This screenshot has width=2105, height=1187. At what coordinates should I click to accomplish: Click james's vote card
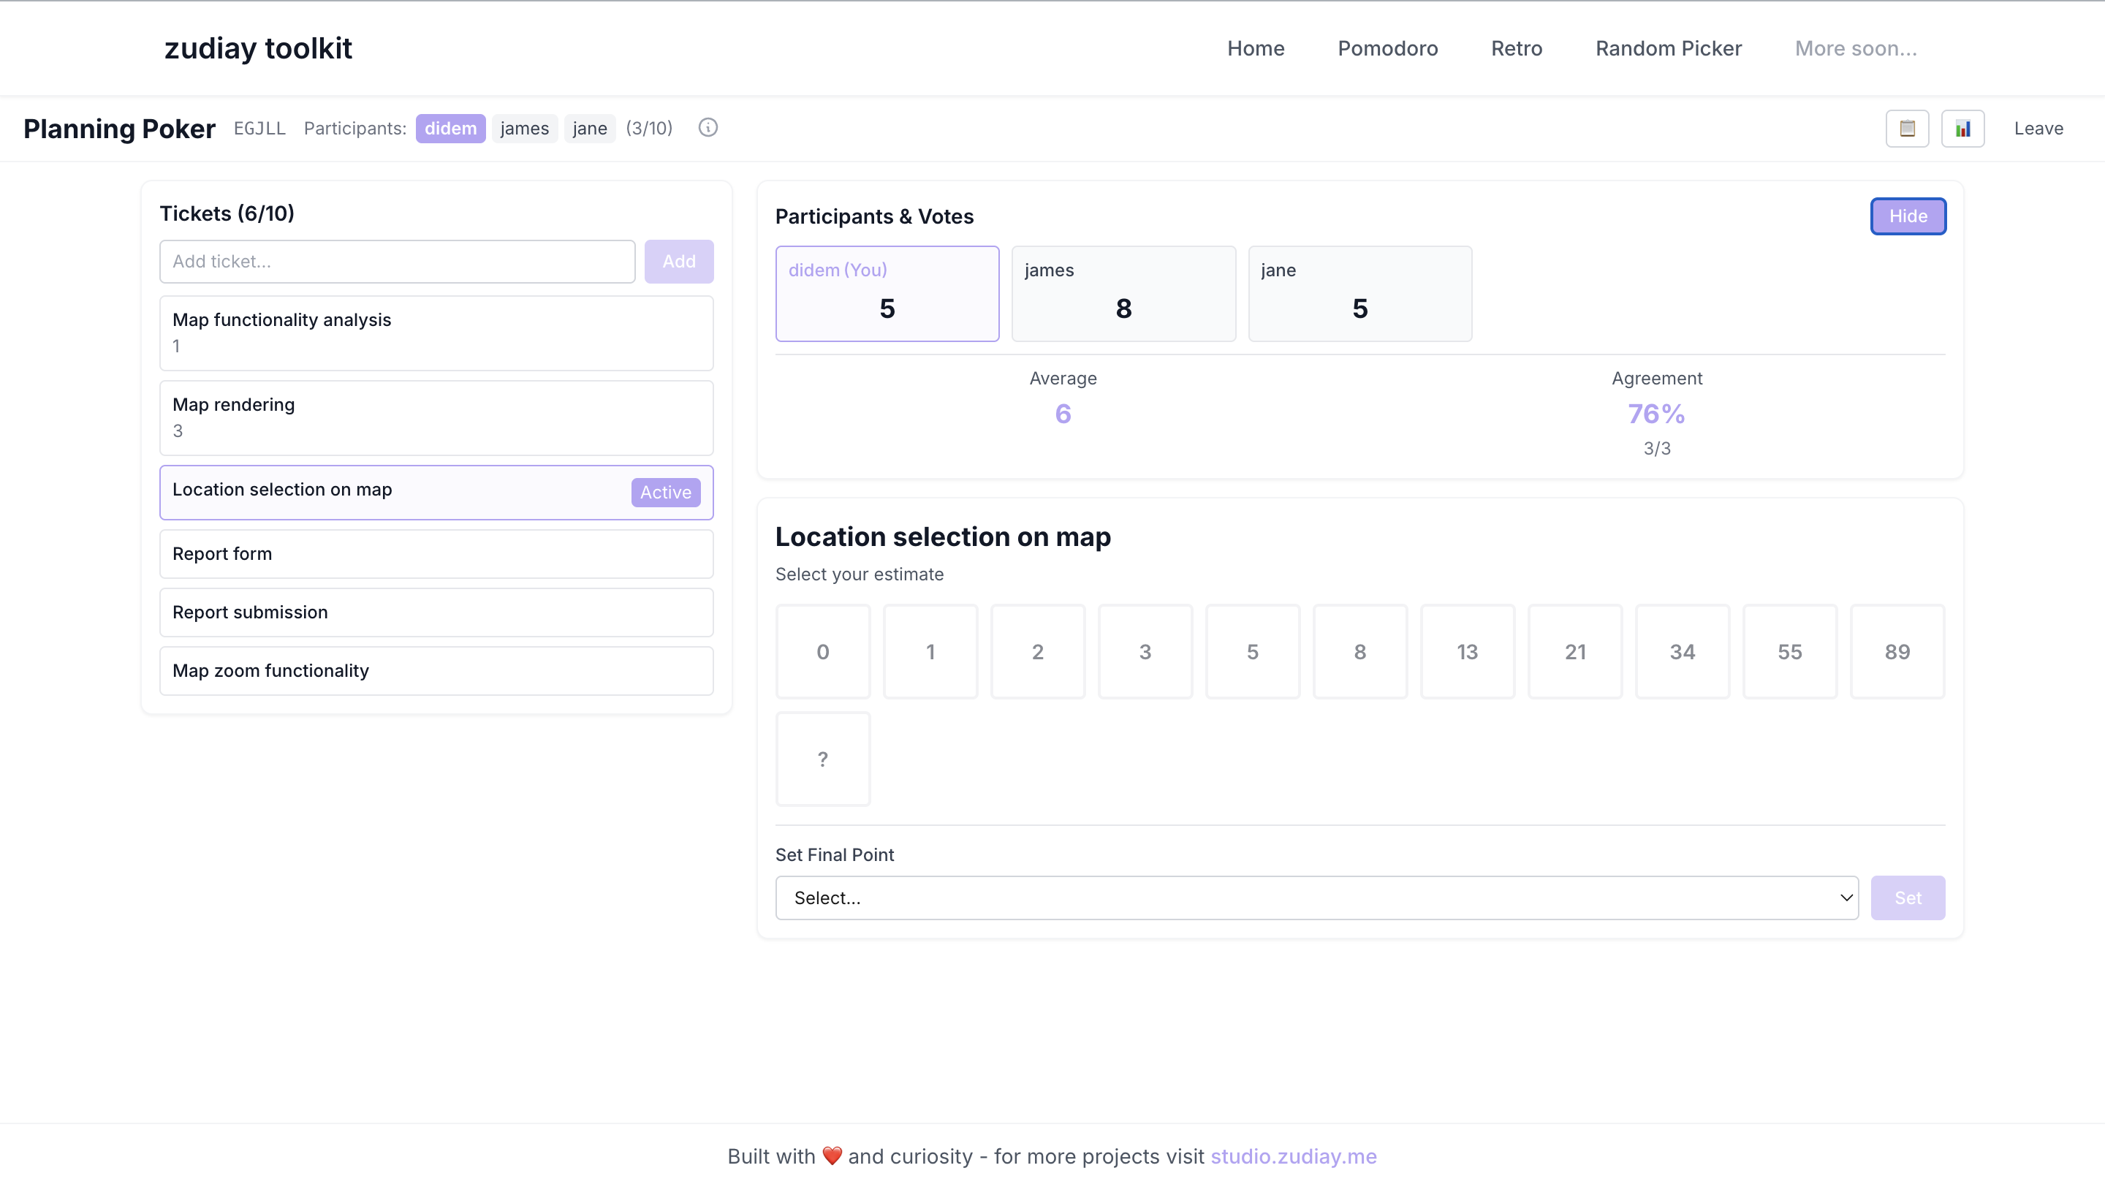click(1123, 293)
